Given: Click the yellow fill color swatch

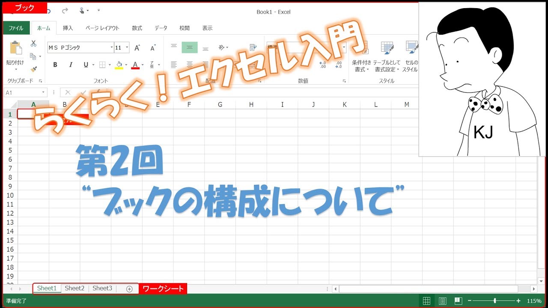Looking at the screenshot, I should pyautogui.click(x=119, y=65).
